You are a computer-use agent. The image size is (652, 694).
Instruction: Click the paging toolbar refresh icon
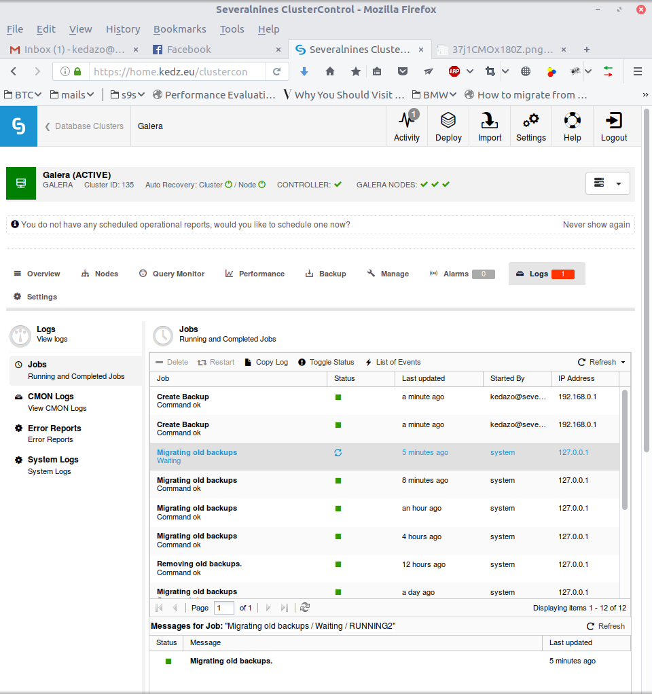pyautogui.click(x=304, y=608)
